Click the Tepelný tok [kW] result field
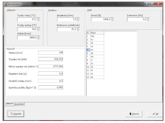Image resolution: width=165 pixels, height=123 pixels. (51, 59)
